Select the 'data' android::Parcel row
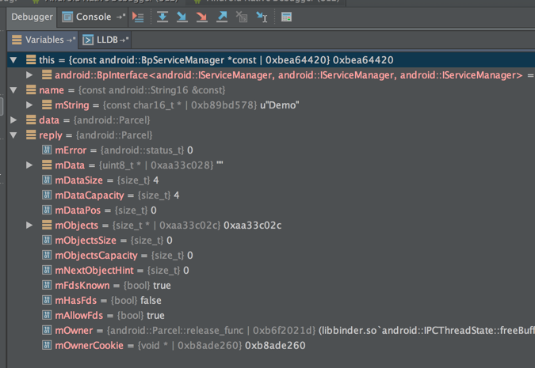 (271, 120)
